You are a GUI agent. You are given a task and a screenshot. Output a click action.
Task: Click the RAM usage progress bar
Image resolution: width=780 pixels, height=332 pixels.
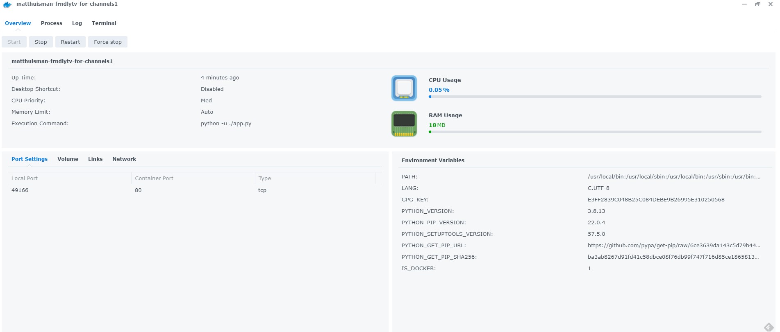pos(595,132)
